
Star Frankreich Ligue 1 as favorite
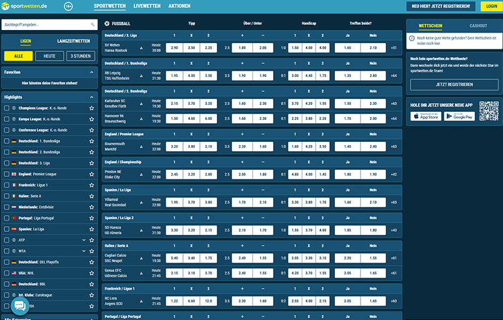tap(92, 185)
